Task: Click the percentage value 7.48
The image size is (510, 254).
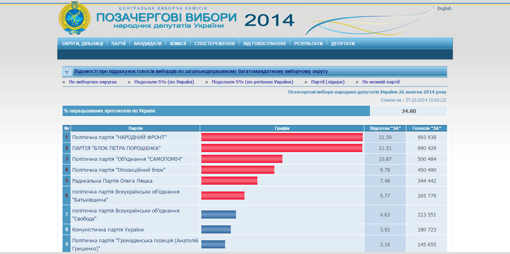Action: click(x=385, y=181)
